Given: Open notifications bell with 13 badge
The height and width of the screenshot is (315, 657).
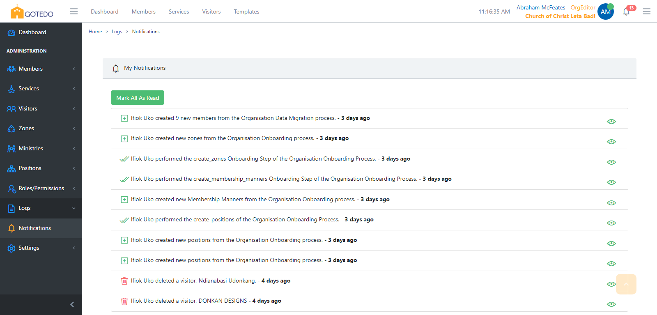Looking at the screenshot, I should pyautogui.click(x=626, y=11).
